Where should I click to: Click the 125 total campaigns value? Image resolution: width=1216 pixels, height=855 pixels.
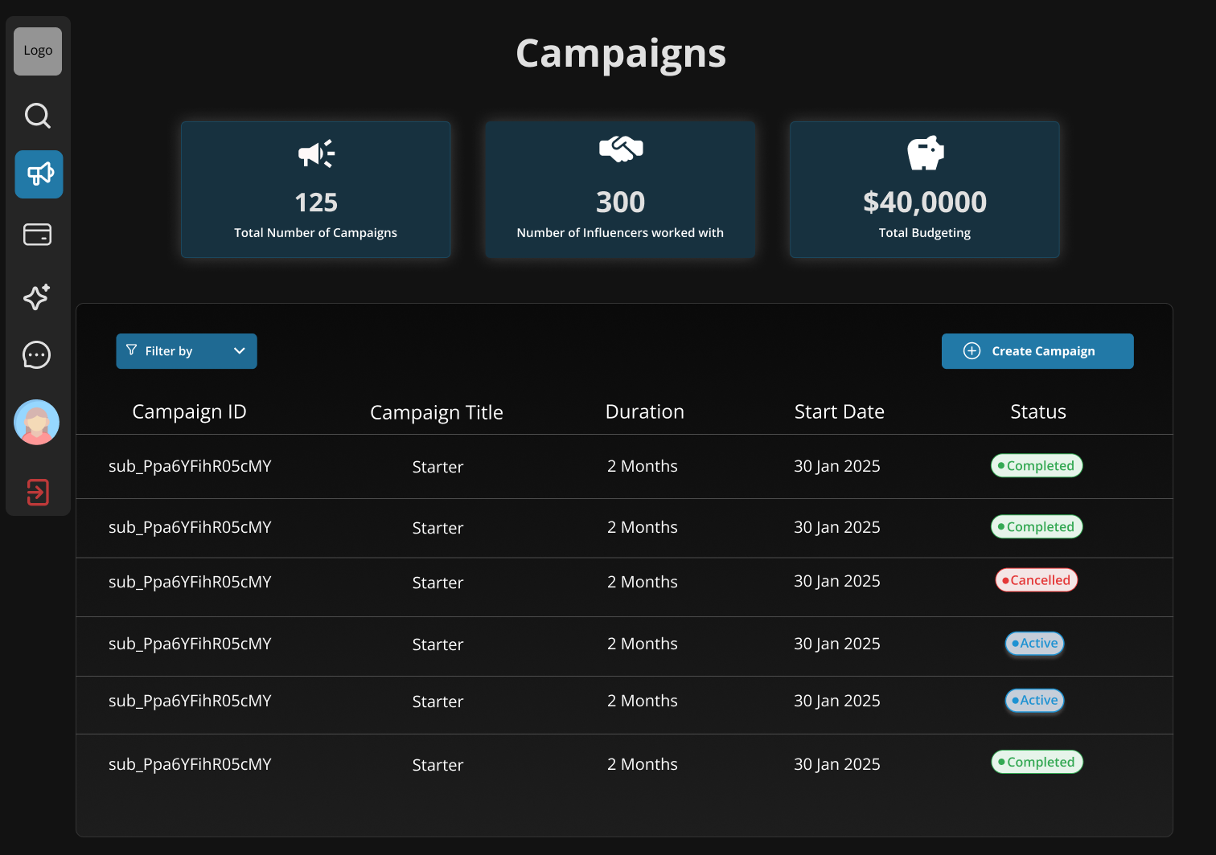click(x=316, y=202)
